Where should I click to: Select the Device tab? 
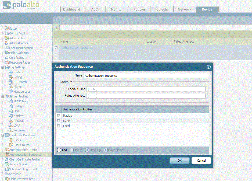coord(207,9)
